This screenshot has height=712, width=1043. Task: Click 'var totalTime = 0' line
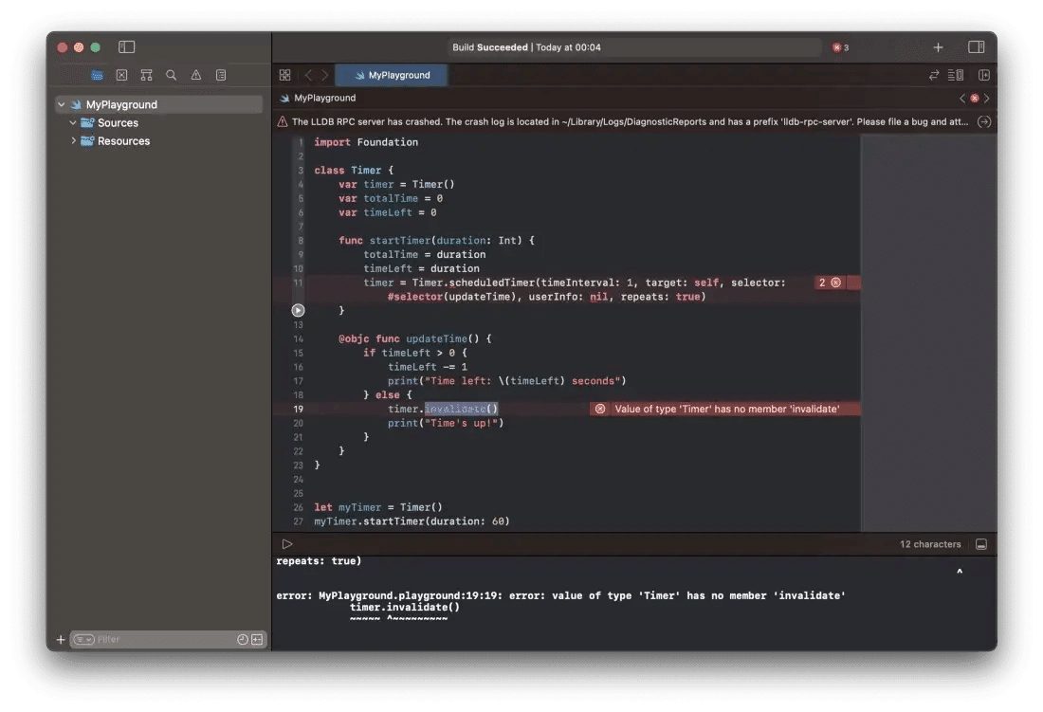point(391,198)
